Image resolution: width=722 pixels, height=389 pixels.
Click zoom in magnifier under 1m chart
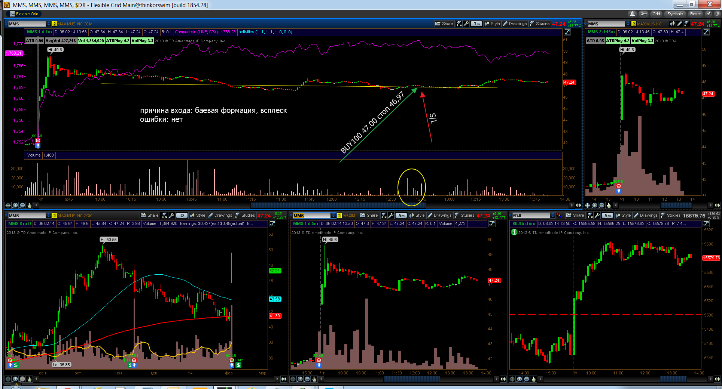[15, 205]
